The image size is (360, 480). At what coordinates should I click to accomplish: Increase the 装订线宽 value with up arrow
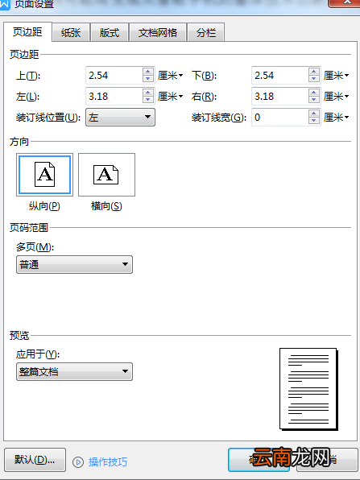[314, 114]
